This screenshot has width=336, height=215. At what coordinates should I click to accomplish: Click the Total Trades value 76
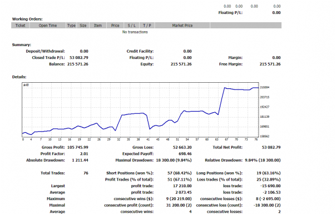point(86,173)
